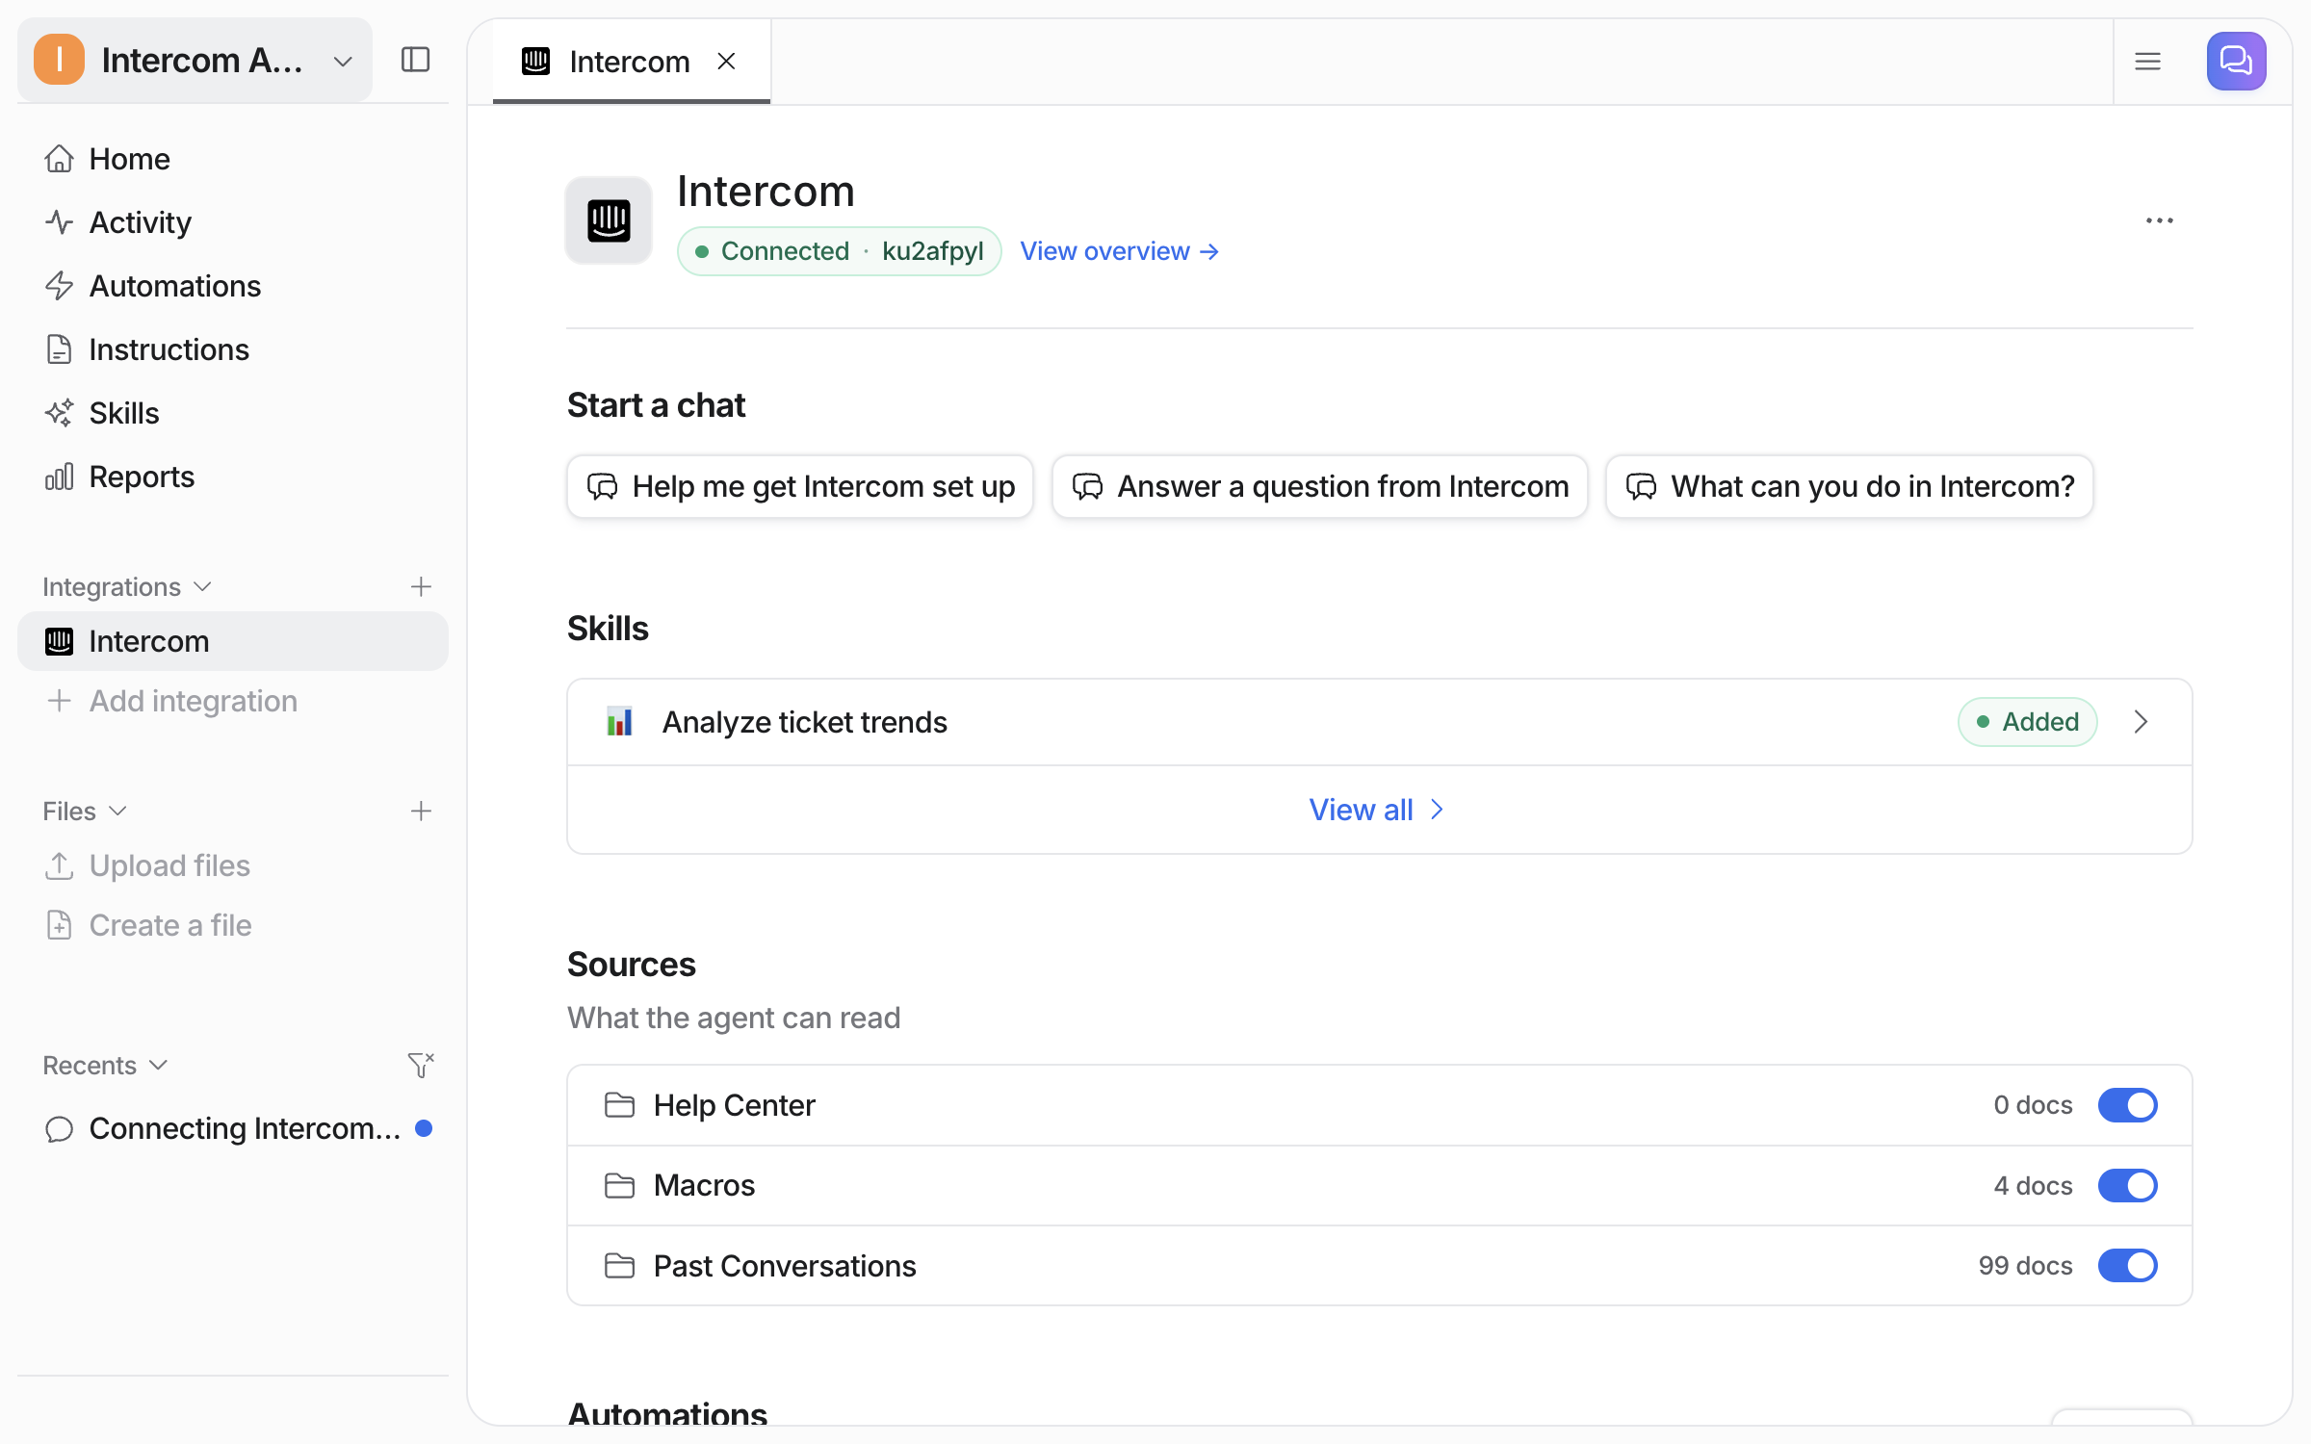Image resolution: width=2311 pixels, height=1444 pixels.
Task: Click the Activity pulse icon
Action: pyautogui.click(x=60, y=222)
